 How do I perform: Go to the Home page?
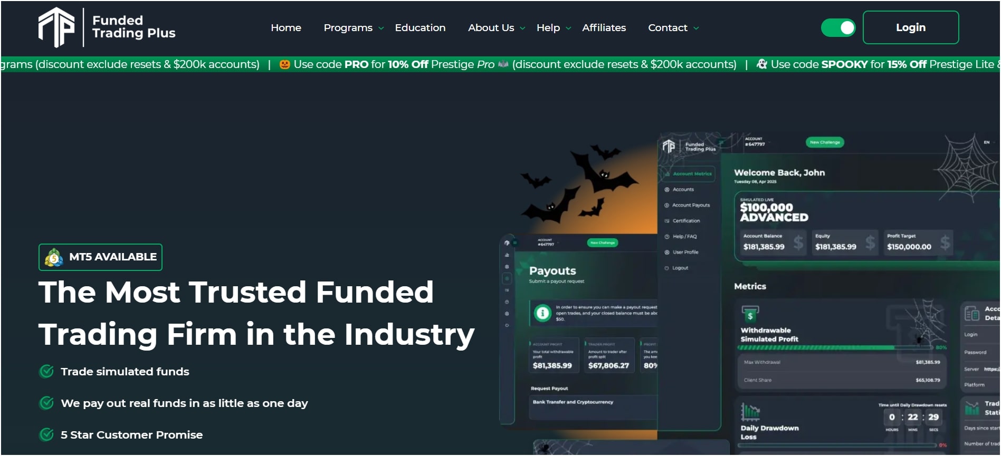(x=286, y=28)
